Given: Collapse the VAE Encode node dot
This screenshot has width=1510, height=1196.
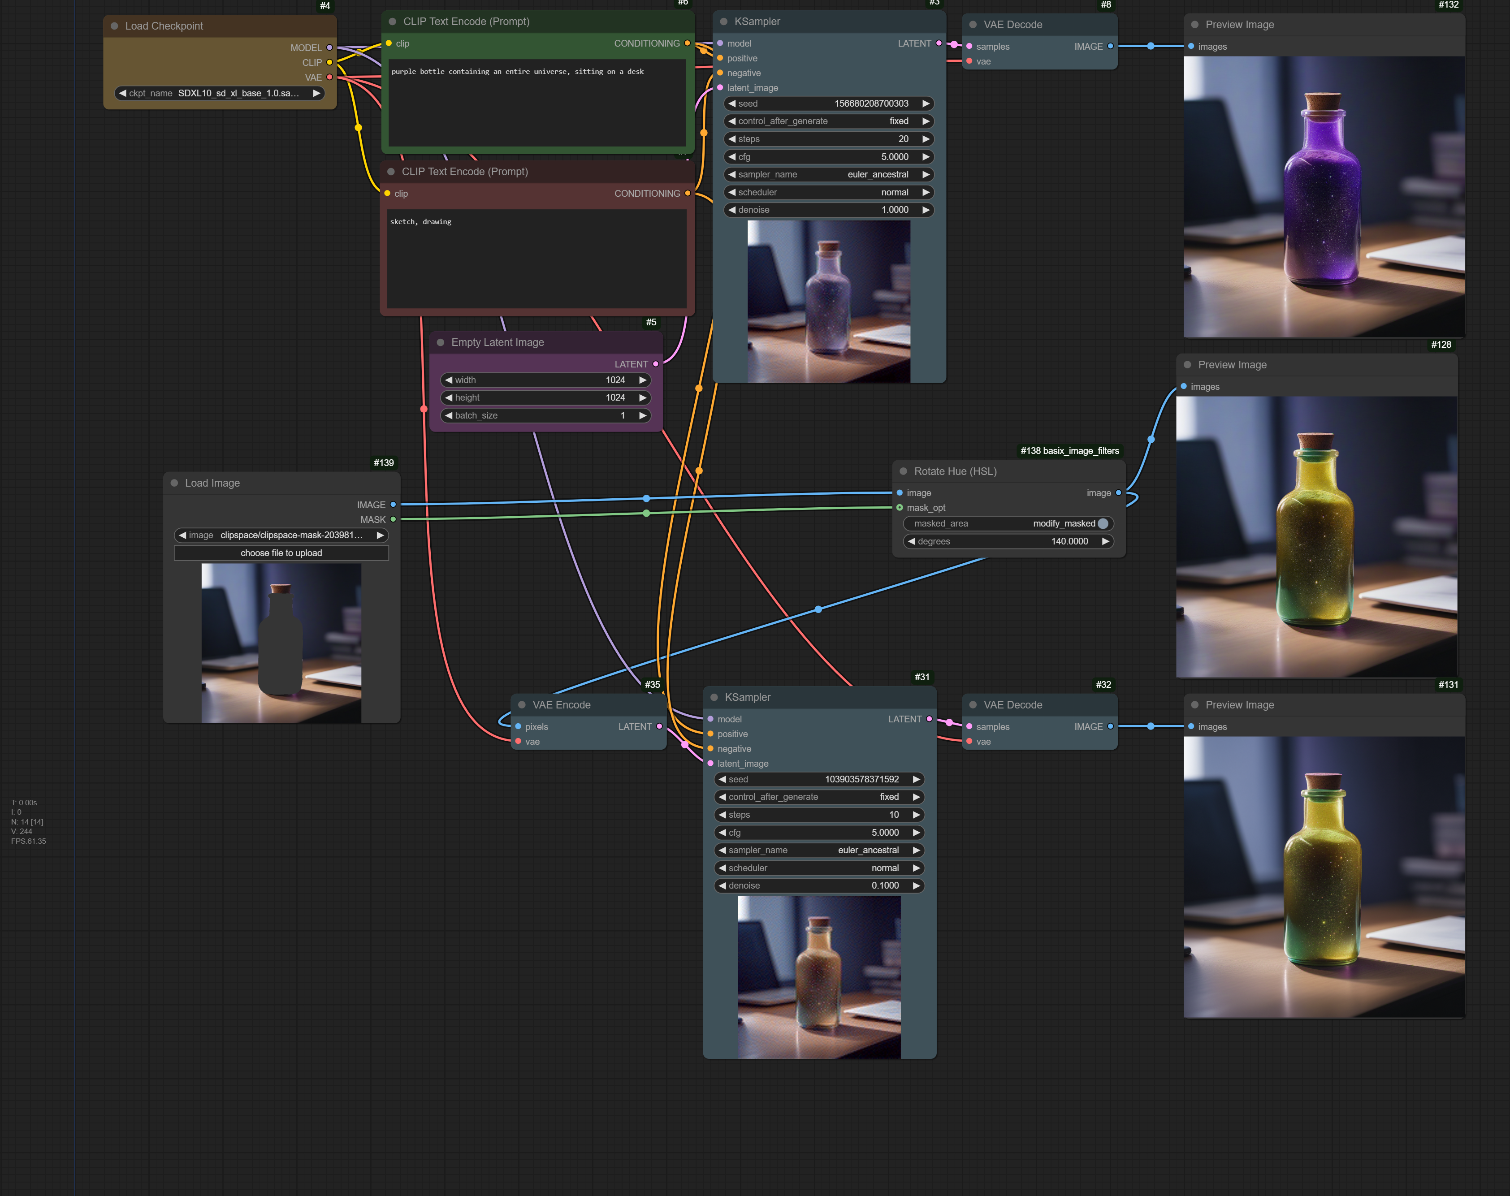Looking at the screenshot, I should click(522, 705).
